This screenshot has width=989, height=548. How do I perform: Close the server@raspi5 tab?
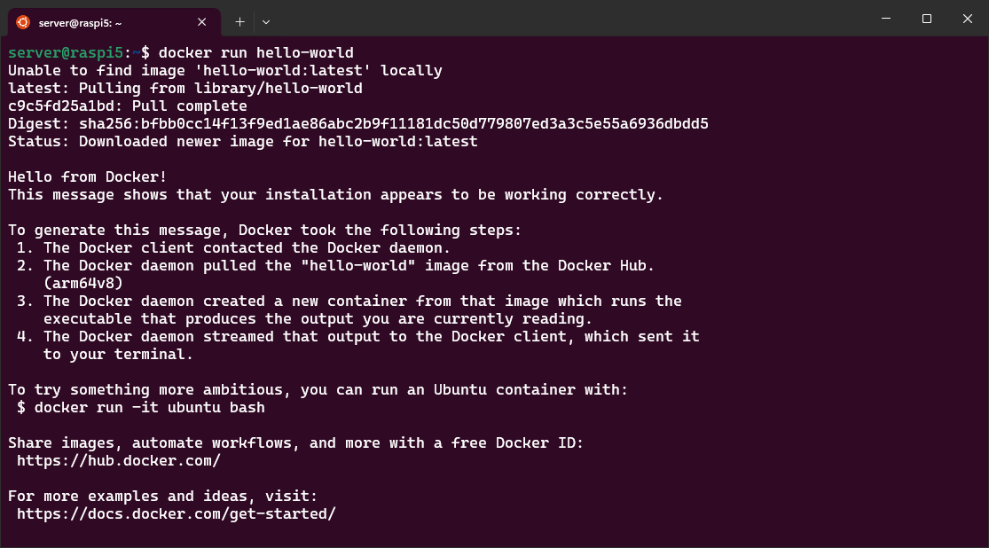pos(202,22)
